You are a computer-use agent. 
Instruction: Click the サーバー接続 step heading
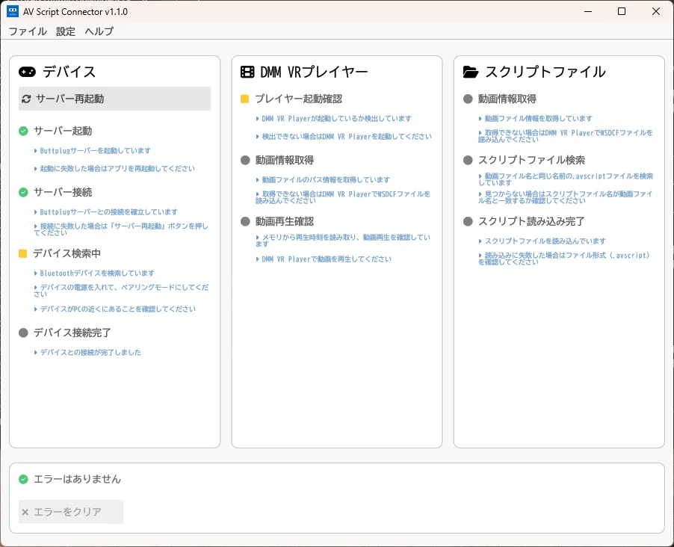(x=63, y=192)
